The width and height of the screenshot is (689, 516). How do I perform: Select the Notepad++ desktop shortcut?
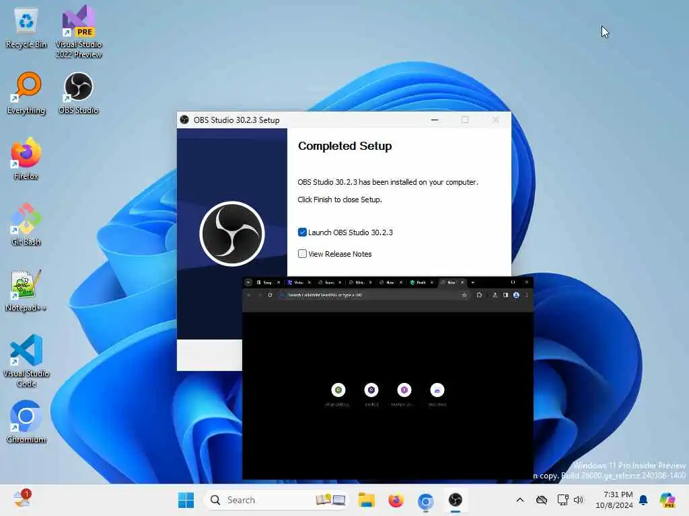point(26,290)
